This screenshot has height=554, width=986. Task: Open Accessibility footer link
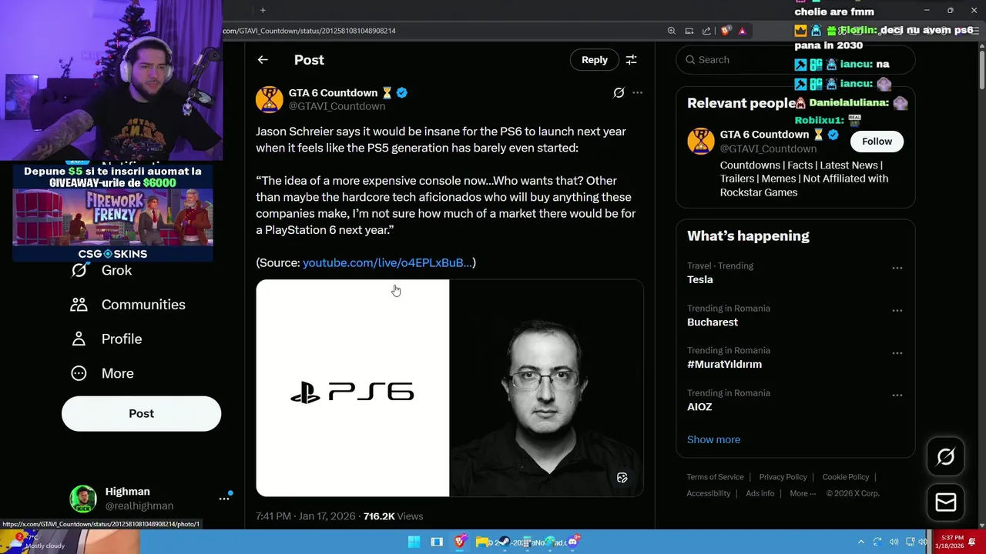click(x=708, y=493)
